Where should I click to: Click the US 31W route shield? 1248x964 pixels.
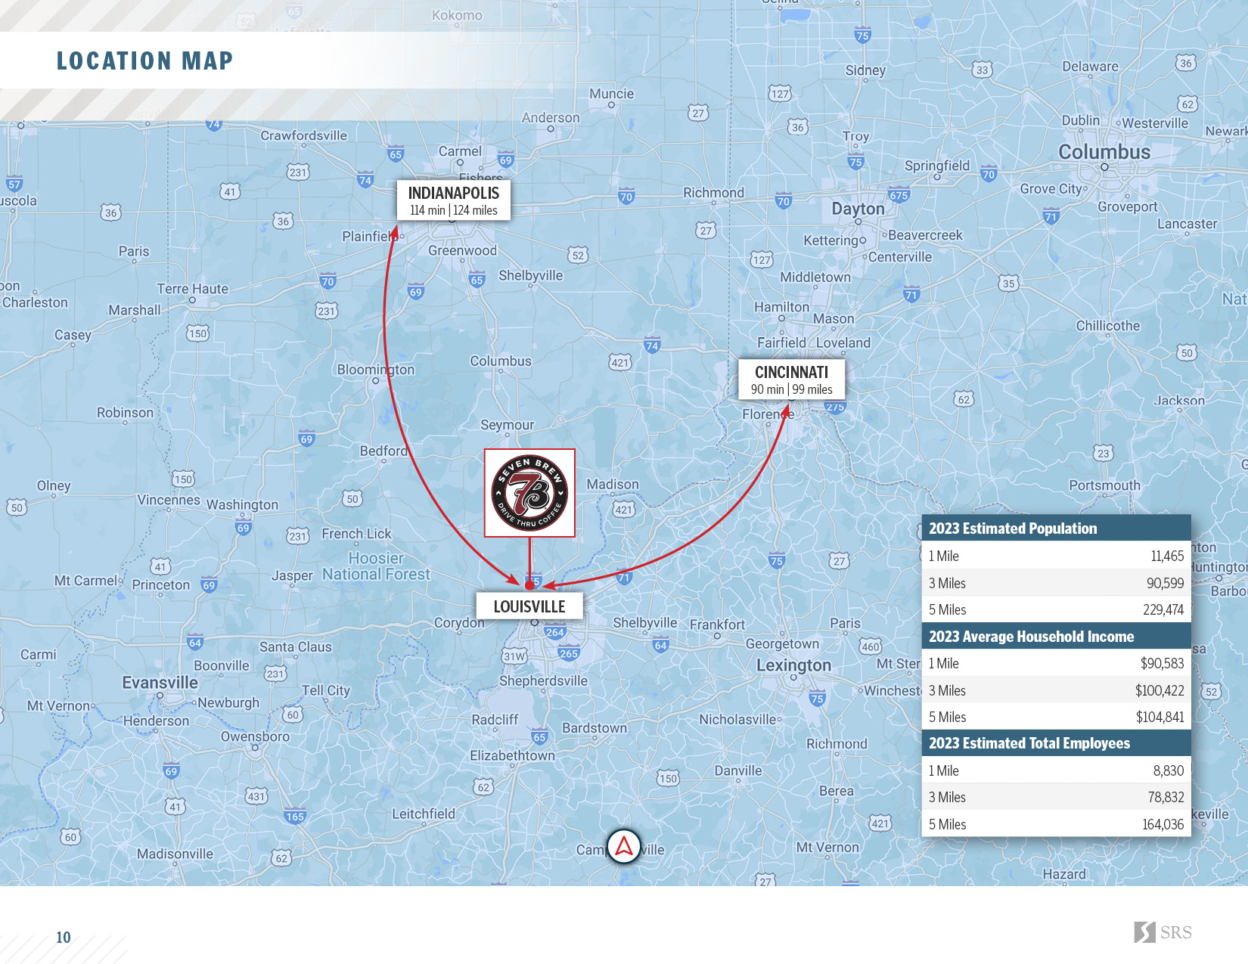point(514,656)
